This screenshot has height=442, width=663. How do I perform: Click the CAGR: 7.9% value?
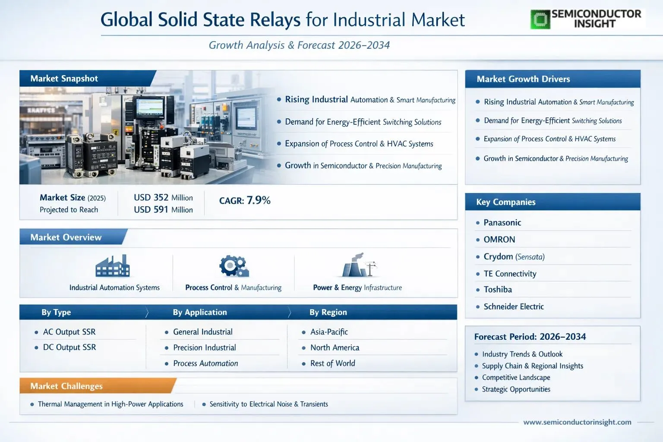245,200
